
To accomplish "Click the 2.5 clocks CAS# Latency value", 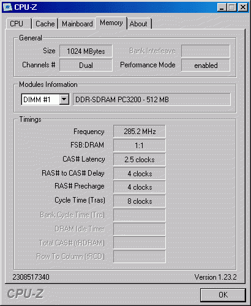I will (x=140, y=159).
